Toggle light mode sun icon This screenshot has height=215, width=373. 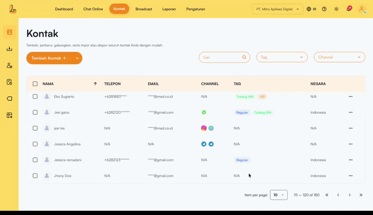coord(336,9)
